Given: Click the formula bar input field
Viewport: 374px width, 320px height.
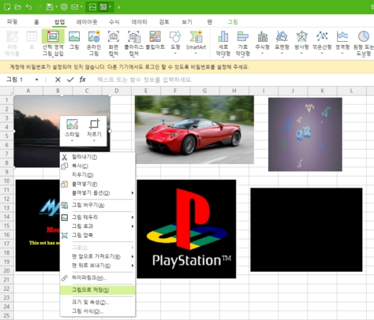Looking at the screenshot, I should pyautogui.click(x=234, y=79).
